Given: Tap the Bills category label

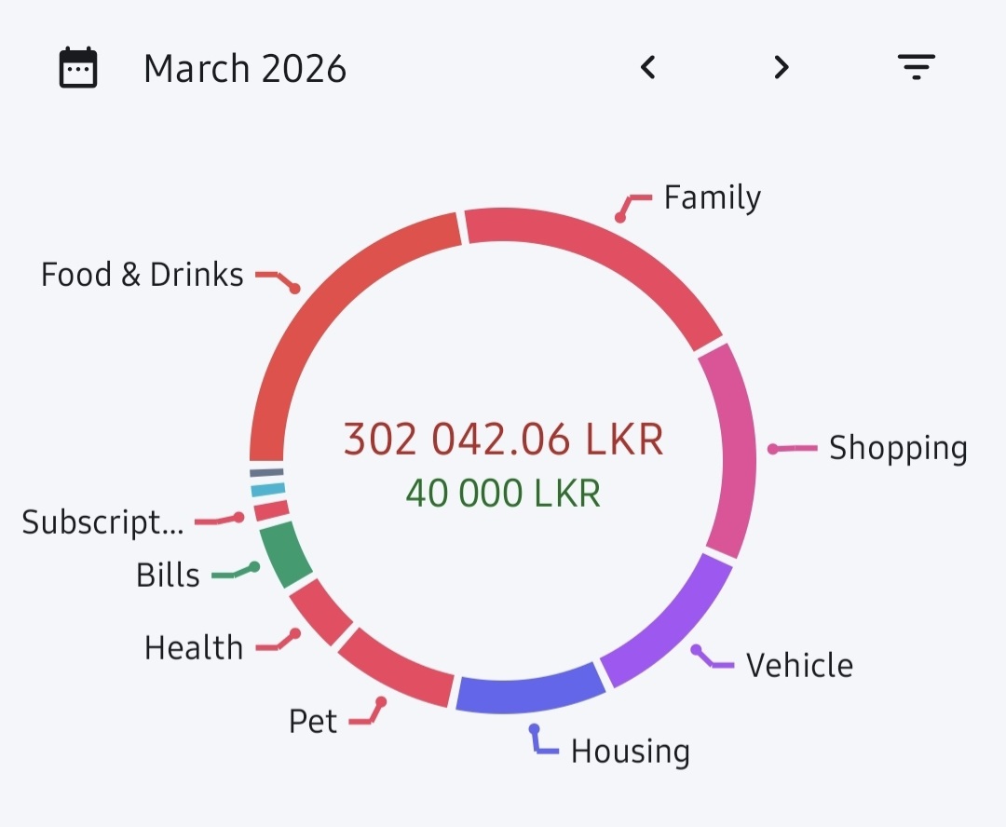Looking at the screenshot, I should click(168, 575).
